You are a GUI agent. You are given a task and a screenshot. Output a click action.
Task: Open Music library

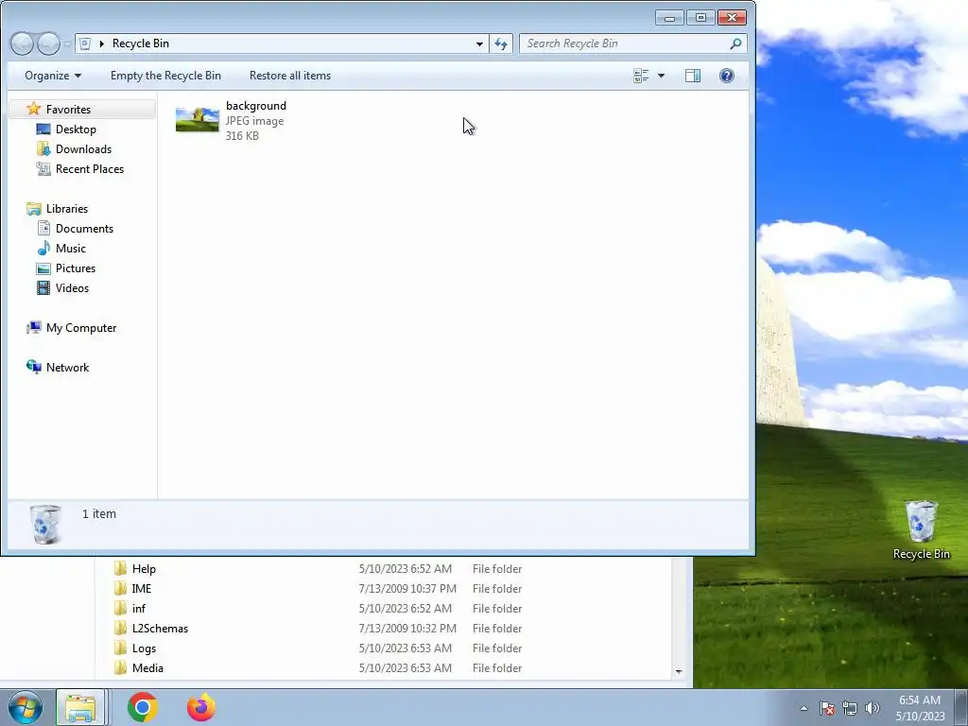70,249
